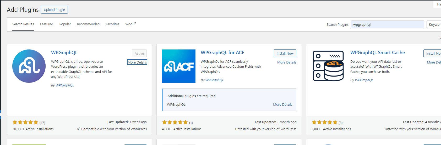441x145 pixels.
Task: Open WPGraphQL author link under WPGraphQL card
Action: click(65, 85)
